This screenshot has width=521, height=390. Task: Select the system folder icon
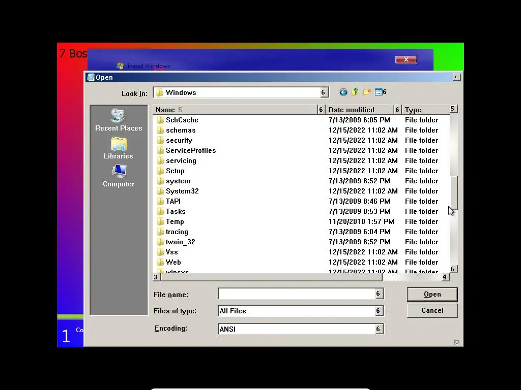[160, 181]
